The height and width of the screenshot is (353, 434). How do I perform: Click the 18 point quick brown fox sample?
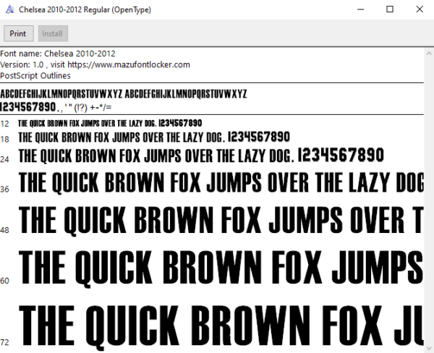pos(154,137)
